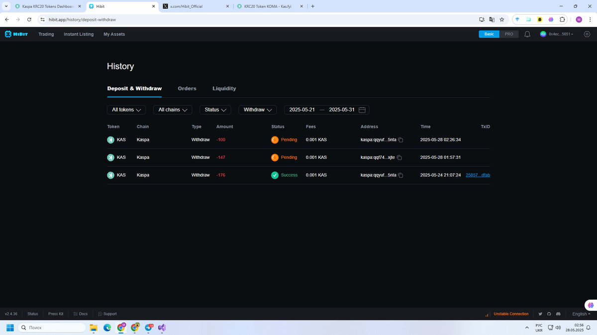Switch to the Orders tab
597x335 pixels.
coord(187,88)
